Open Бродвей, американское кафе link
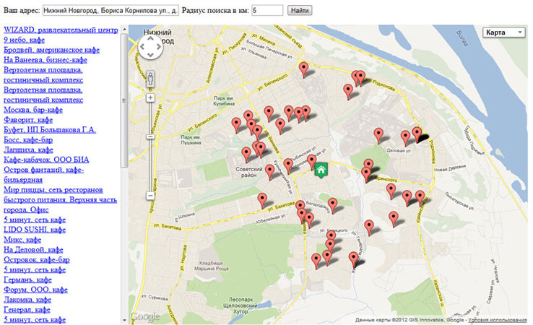This screenshot has width=533, height=325. pyautogui.click(x=52, y=50)
